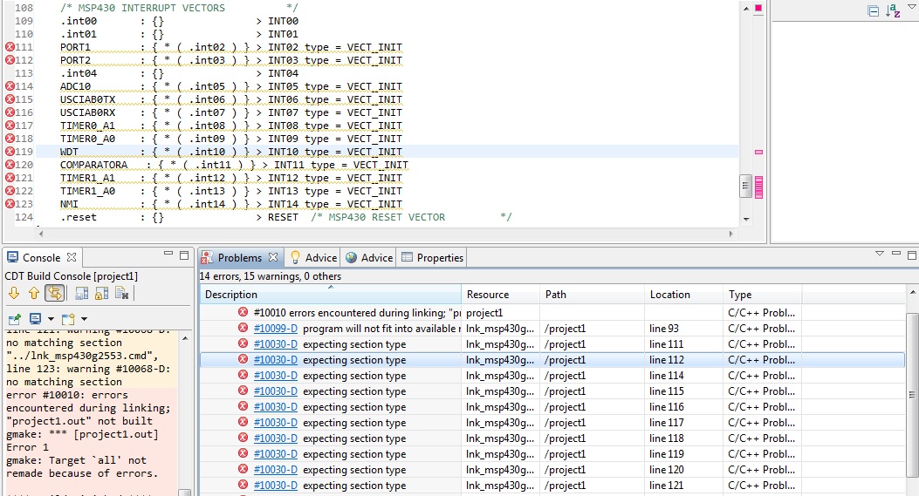The image size is (919, 496).
Task: Select the '#10010 errors encountered during linking' row
Action: pos(552,313)
